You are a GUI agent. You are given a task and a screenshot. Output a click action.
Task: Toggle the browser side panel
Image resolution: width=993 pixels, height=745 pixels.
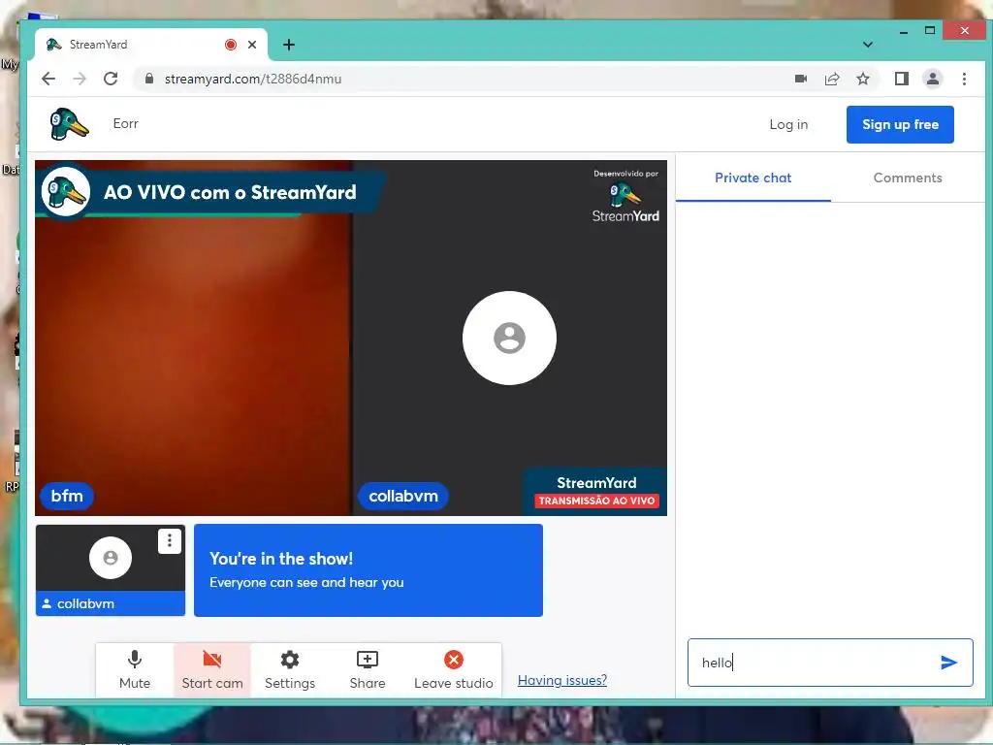(x=901, y=79)
